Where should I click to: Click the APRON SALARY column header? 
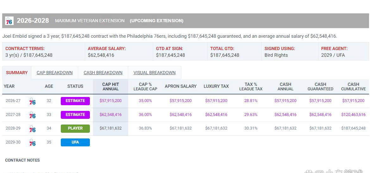pos(180,86)
